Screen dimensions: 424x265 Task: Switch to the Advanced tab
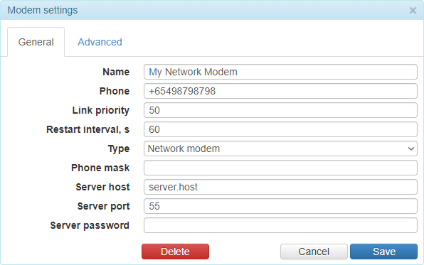[x=100, y=42]
